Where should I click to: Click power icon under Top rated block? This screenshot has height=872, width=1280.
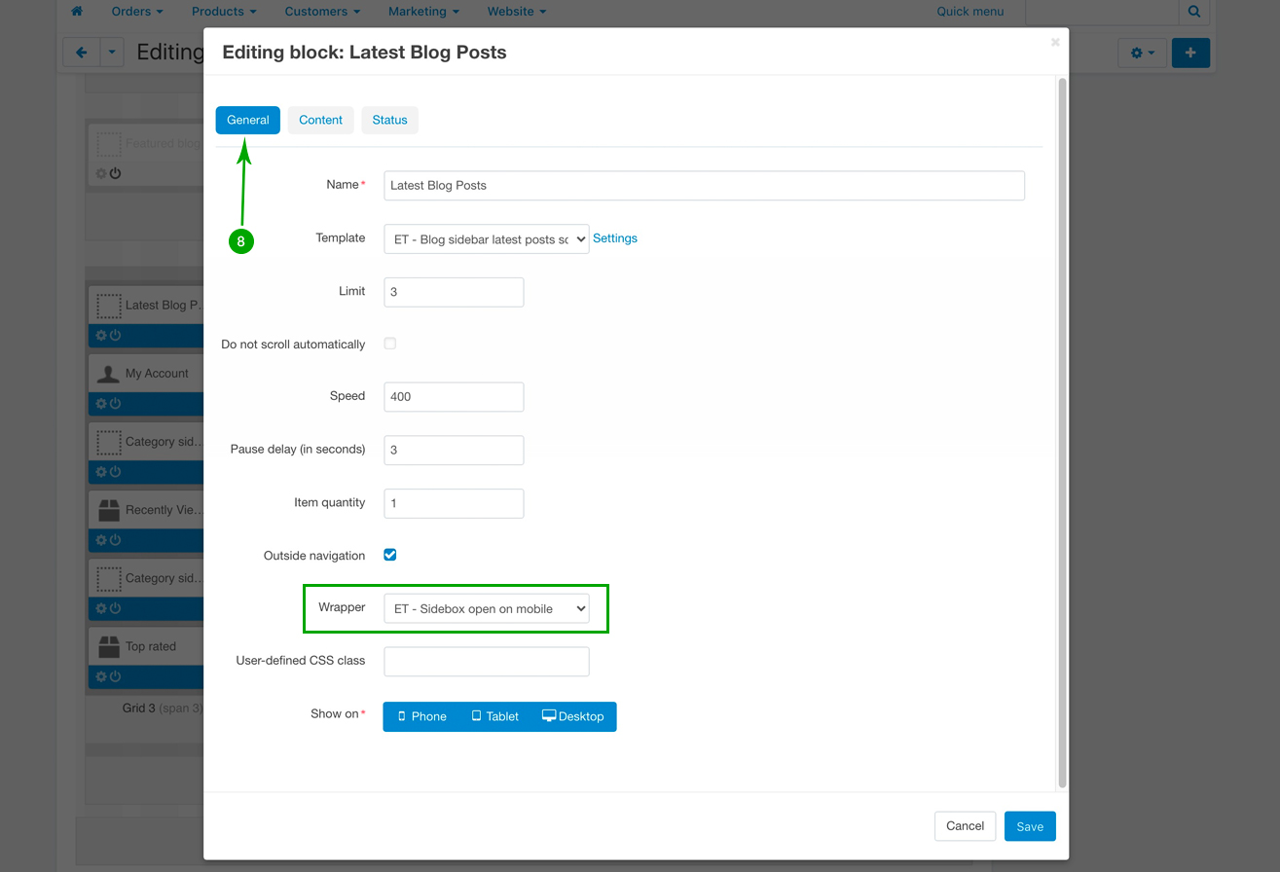(x=115, y=676)
